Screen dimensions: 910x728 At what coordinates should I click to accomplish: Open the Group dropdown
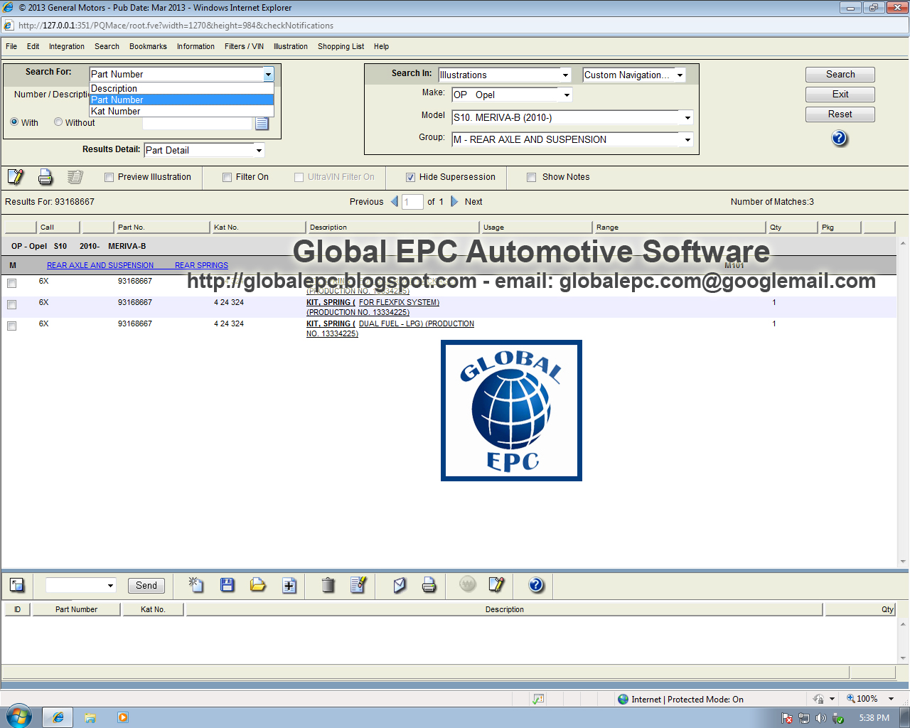(687, 139)
